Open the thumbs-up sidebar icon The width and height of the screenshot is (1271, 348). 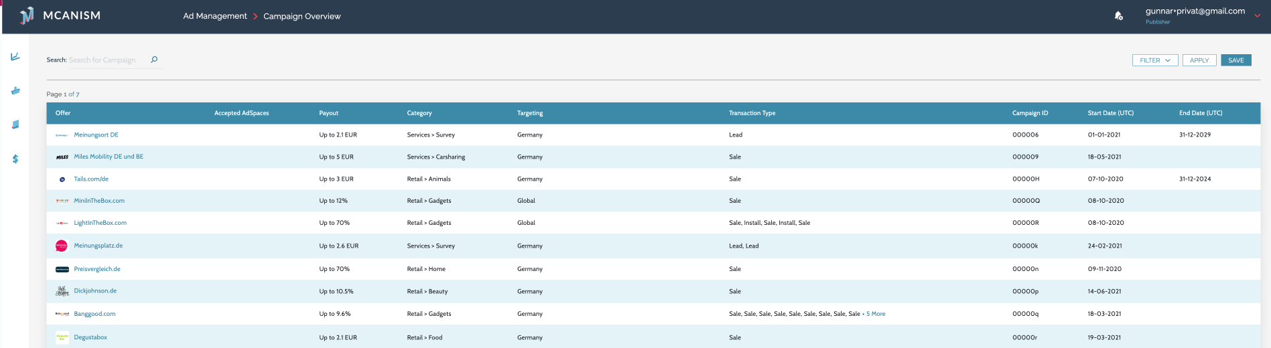tap(15, 90)
